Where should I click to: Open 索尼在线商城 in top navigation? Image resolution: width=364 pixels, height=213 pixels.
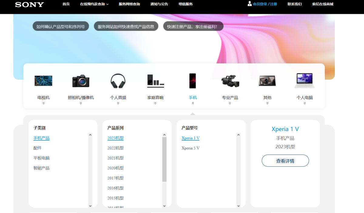(x=323, y=4)
